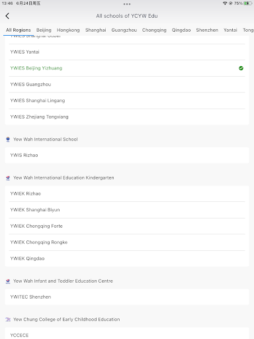Choose YWIEK Chongqing Forte
Screen dimensions: 254x339
pyautogui.click(x=127, y=226)
